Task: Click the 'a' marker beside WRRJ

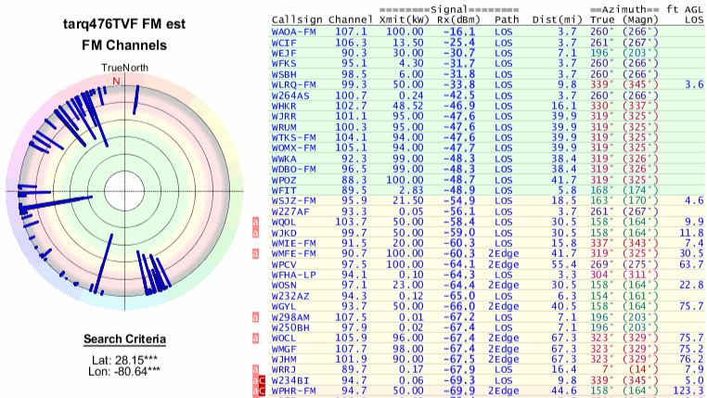Action: [x=256, y=368]
